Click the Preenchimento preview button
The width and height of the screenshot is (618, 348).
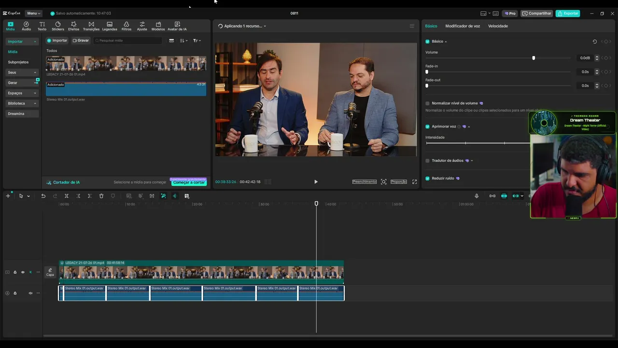[365, 182]
